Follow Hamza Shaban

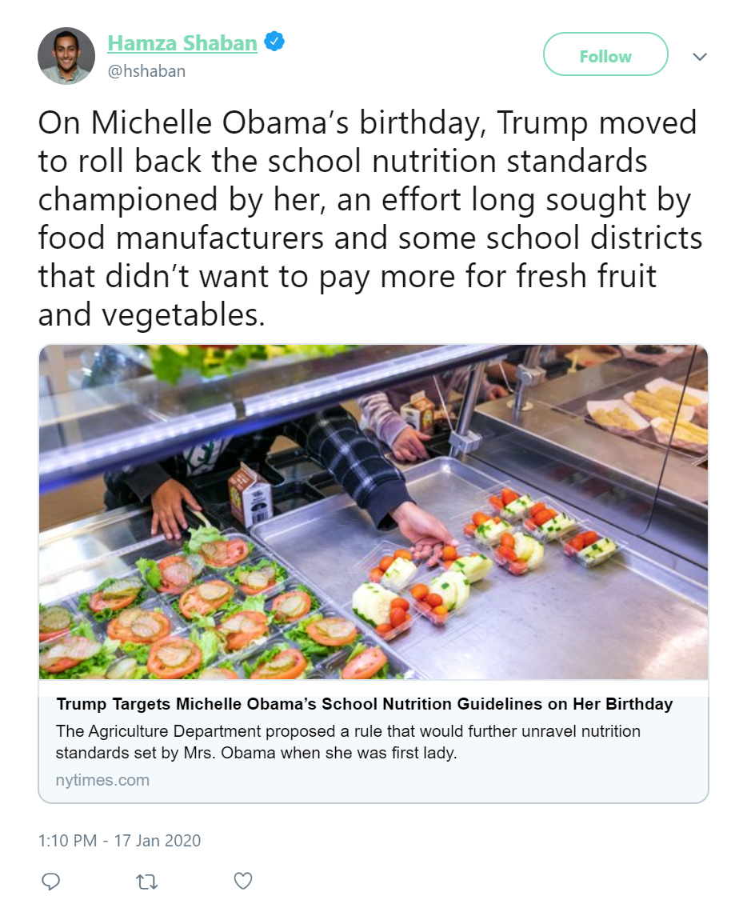point(605,54)
